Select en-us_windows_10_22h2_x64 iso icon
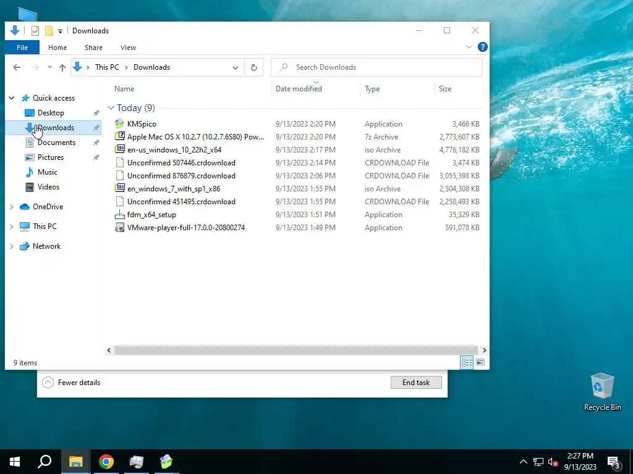Image resolution: width=633 pixels, height=474 pixels. (119, 149)
